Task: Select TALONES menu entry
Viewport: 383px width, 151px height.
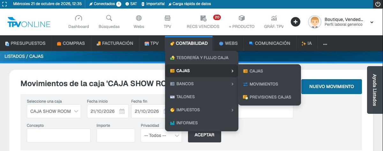Action: click(x=202, y=97)
